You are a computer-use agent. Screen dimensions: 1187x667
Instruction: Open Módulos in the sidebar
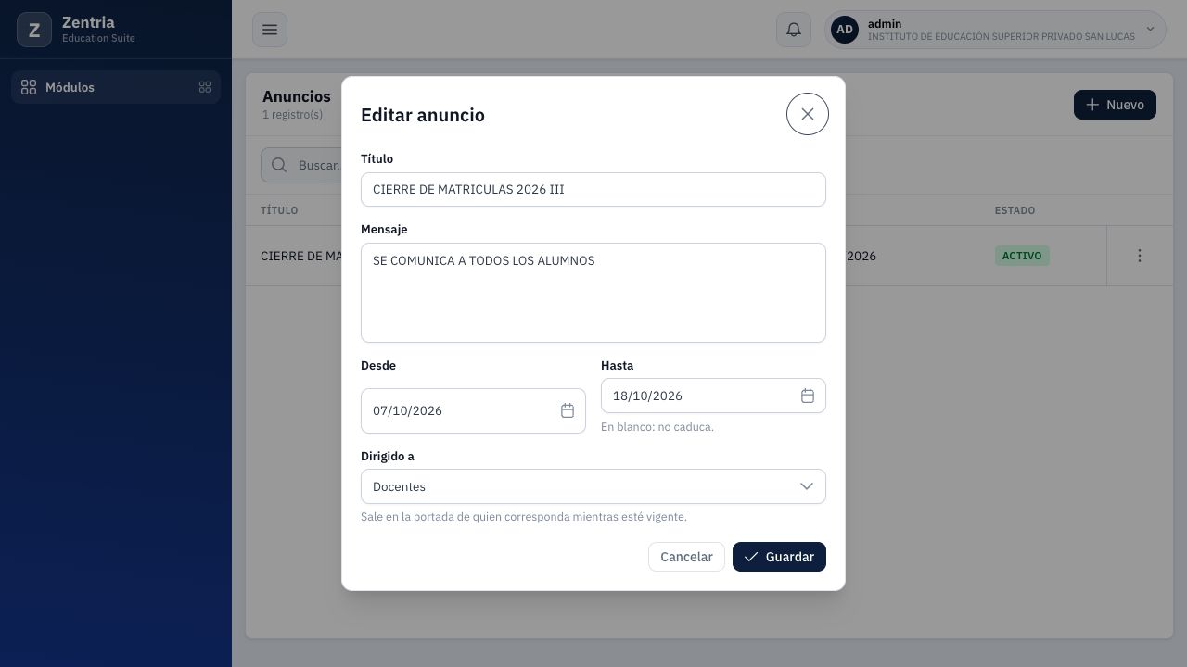point(116,87)
